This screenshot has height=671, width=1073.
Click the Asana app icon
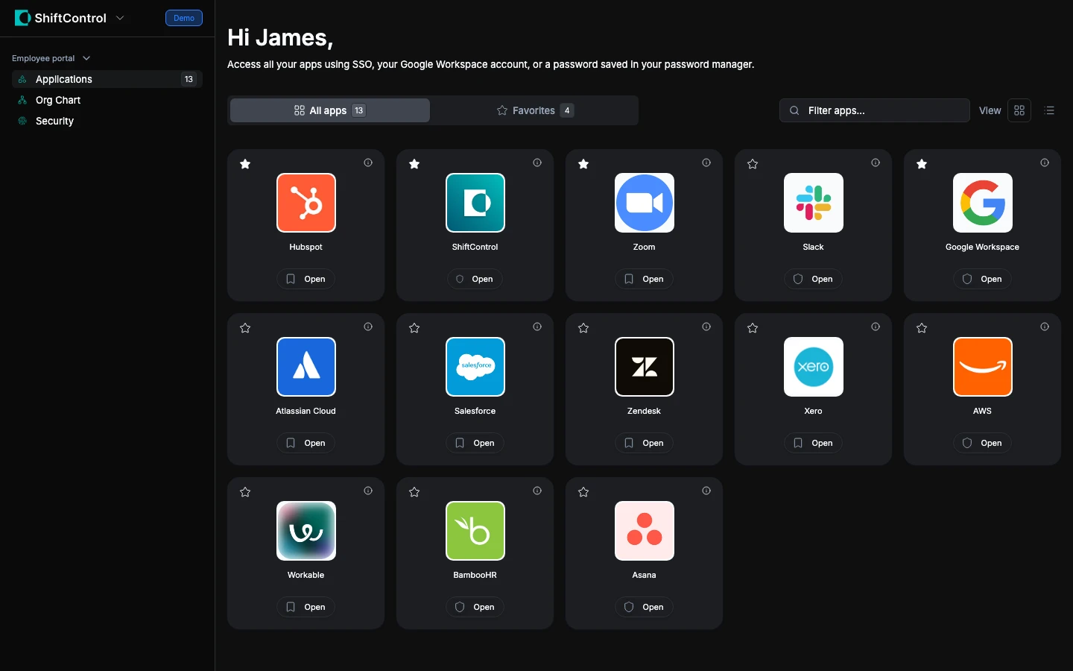pyautogui.click(x=645, y=531)
